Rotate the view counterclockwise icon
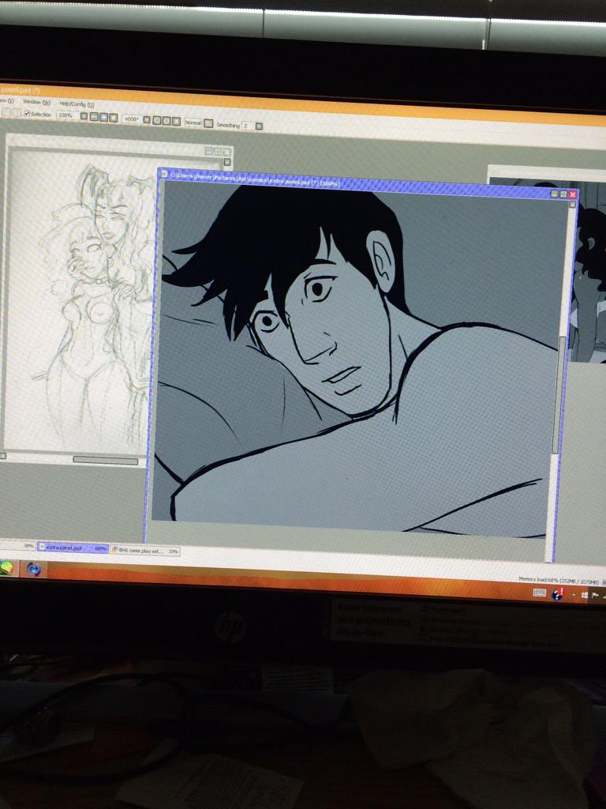This screenshot has height=809, width=606. tap(157, 120)
